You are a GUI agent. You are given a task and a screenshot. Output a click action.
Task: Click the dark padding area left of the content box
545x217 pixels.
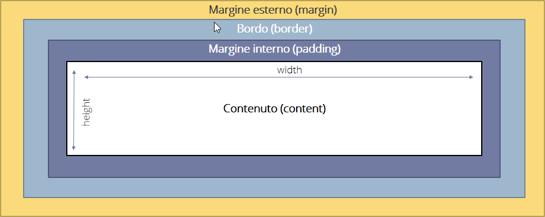click(x=57, y=109)
